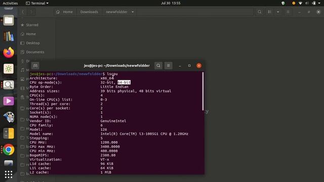Click Terminal title bar text
Screen dimensions: 324x182
[117, 66]
